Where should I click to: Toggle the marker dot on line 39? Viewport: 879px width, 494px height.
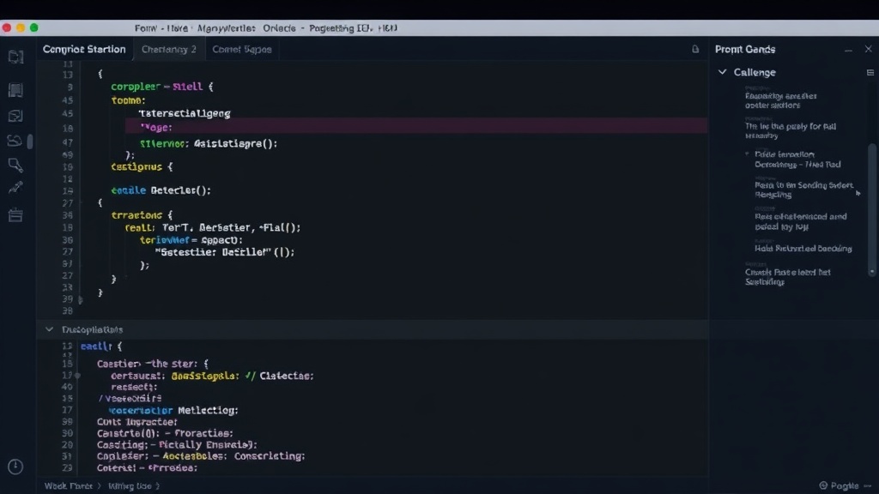[80, 300]
